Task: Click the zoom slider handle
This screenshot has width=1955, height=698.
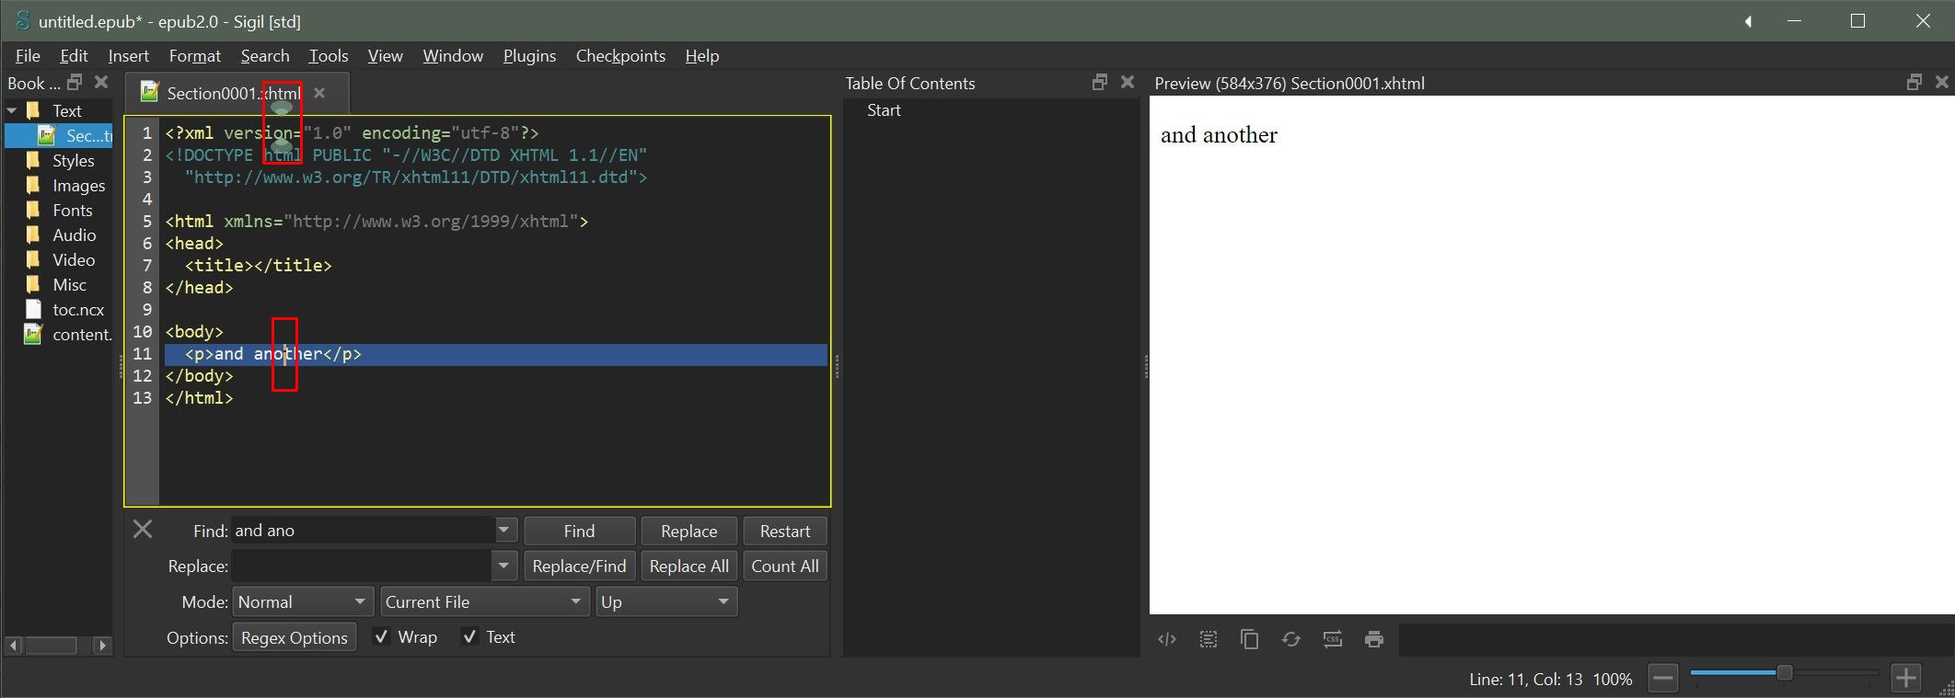Action: click(x=1784, y=673)
